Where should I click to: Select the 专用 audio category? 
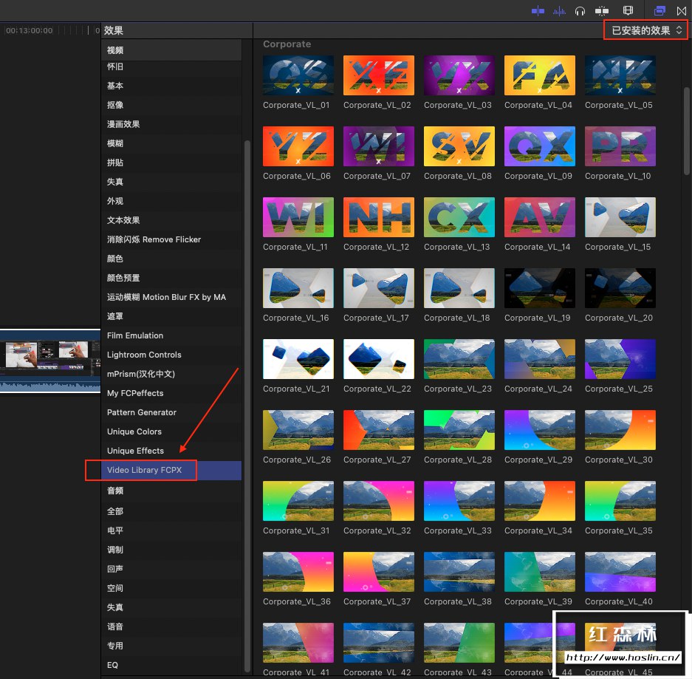[x=171, y=646]
